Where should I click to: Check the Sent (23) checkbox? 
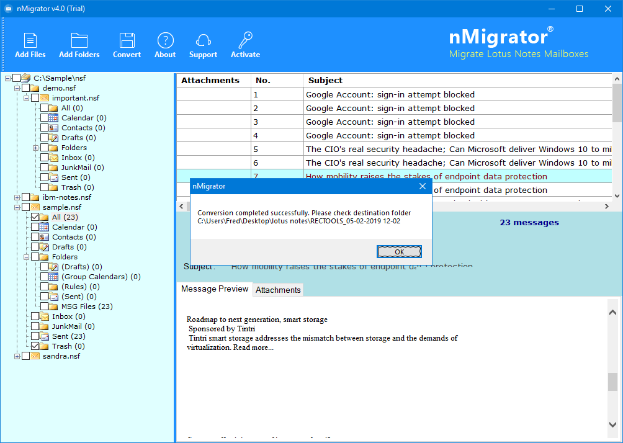click(35, 336)
